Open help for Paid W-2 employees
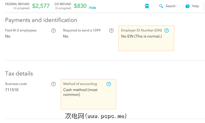Screen dimensions: 205x123 54,31
